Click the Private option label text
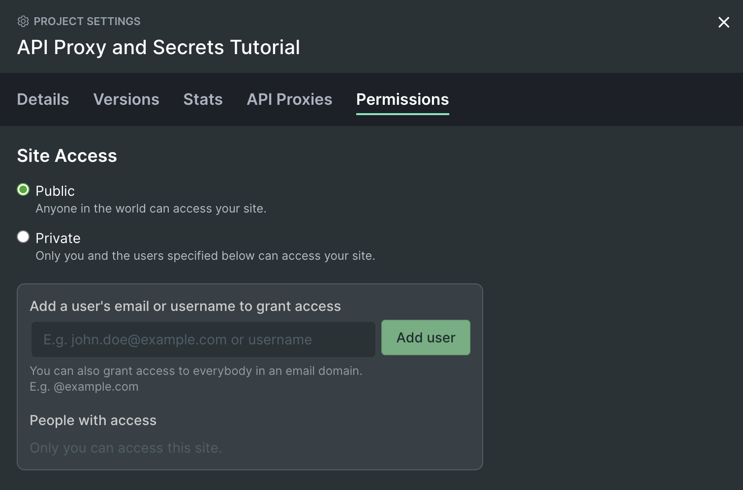Screen dimensions: 743x490 [x=58, y=238]
